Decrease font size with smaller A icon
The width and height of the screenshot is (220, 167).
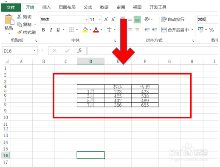[x=113, y=19]
